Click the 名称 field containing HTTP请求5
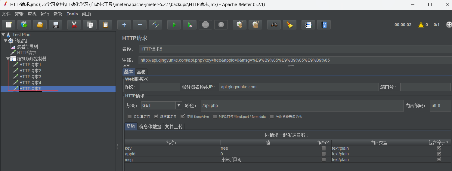The width and height of the screenshot is (452, 171). click(295, 49)
